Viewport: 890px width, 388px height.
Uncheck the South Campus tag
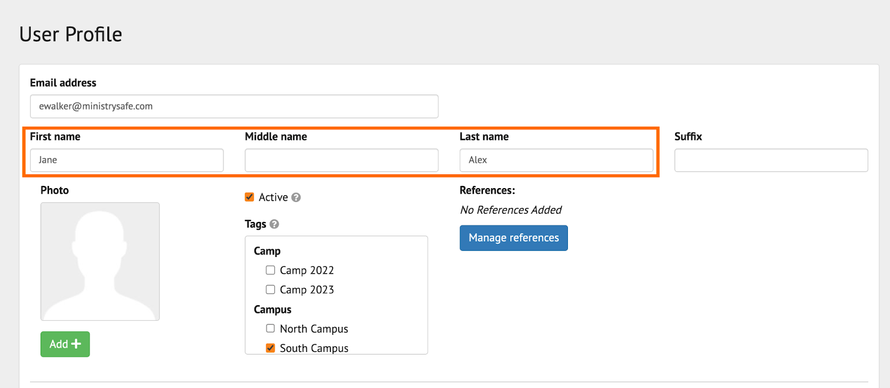[x=270, y=348]
